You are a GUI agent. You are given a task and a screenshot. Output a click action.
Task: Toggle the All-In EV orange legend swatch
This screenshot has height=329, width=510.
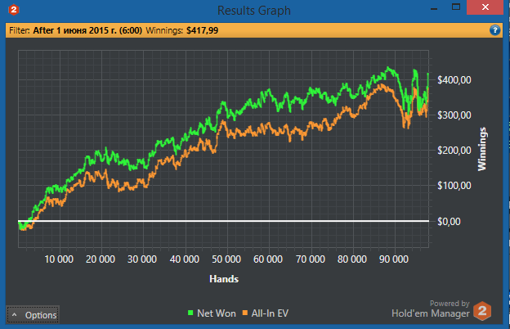tap(245, 313)
